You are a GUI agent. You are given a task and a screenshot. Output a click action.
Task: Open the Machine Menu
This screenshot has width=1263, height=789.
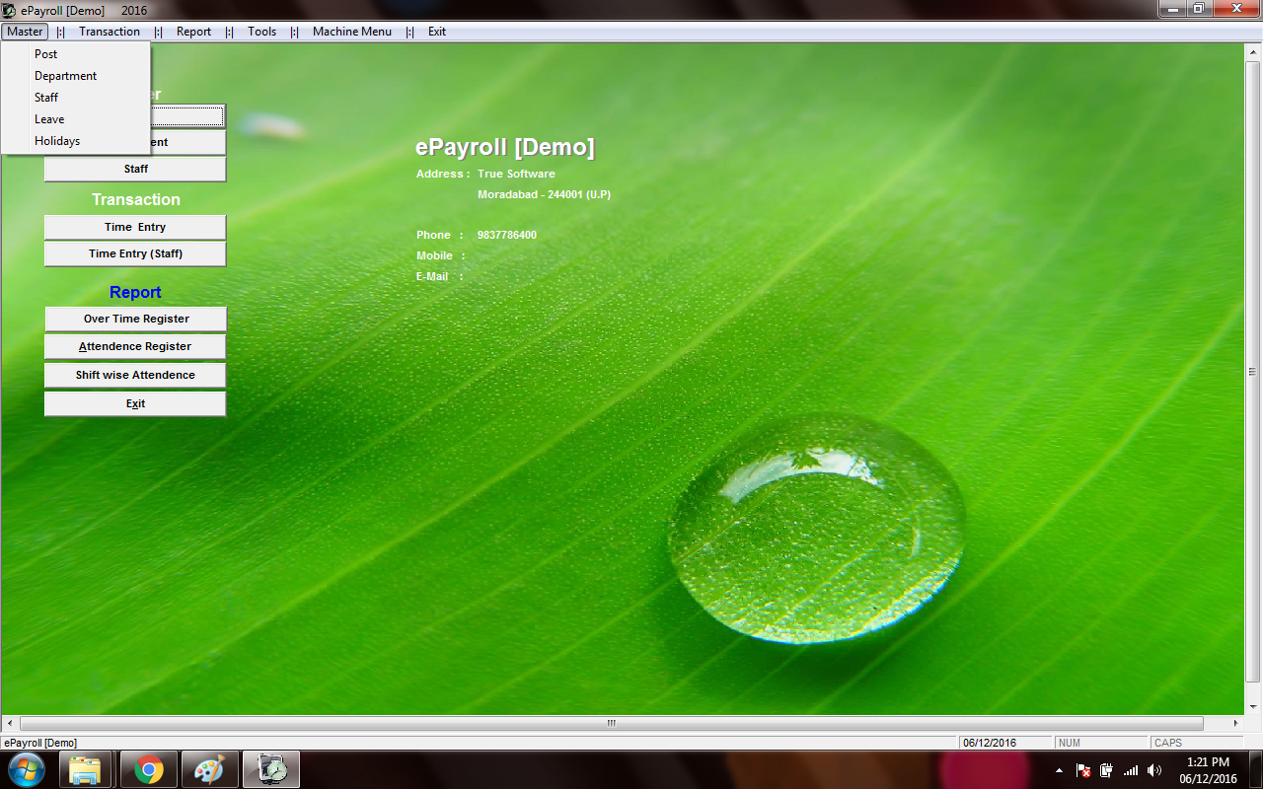352,32
